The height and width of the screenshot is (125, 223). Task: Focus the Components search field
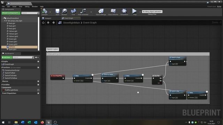tap(29, 13)
